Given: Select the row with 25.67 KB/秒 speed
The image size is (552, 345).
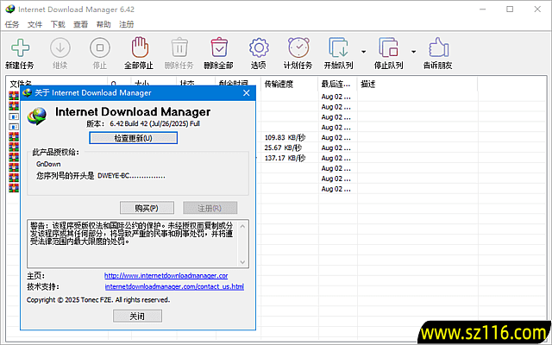Looking at the screenshot, I should (x=401, y=147).
